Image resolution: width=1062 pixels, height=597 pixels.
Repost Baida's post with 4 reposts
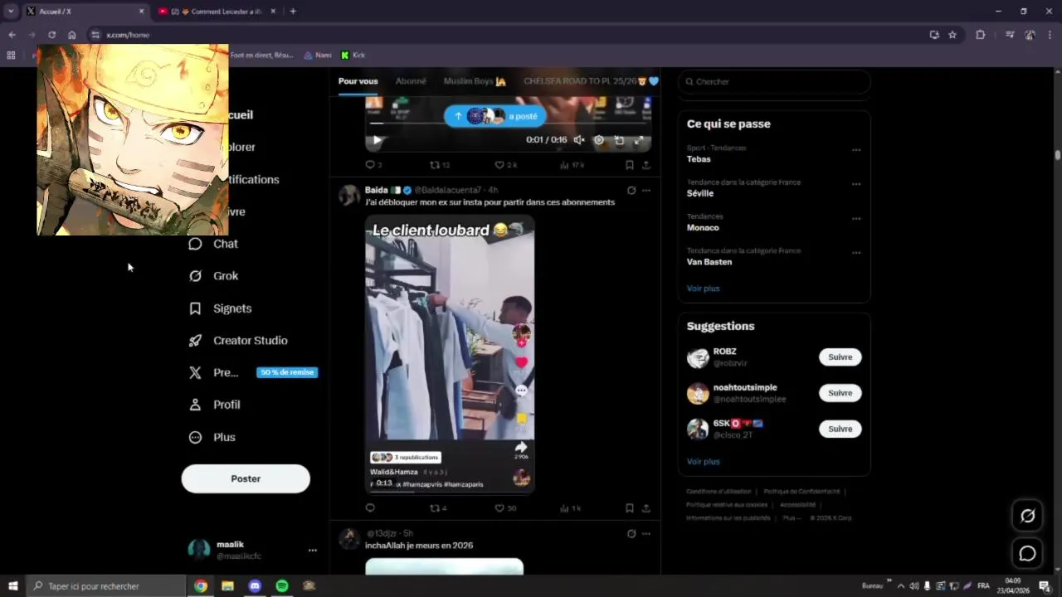pos(438,508)
